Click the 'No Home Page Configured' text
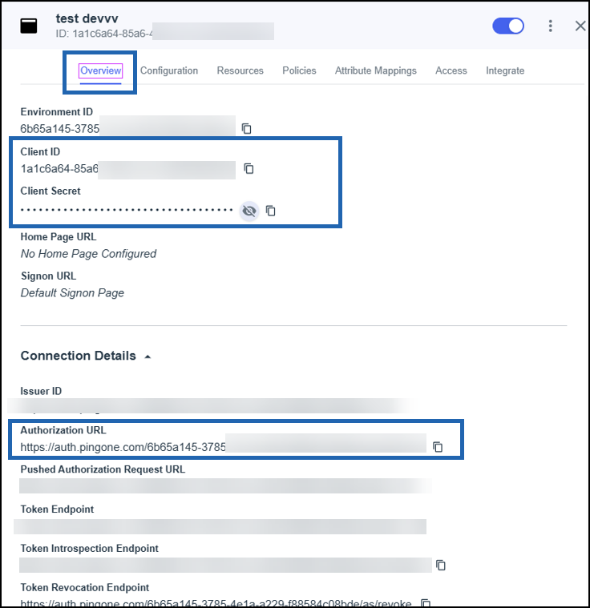Screen dimensions: 590x608 (x=88, y=254)
